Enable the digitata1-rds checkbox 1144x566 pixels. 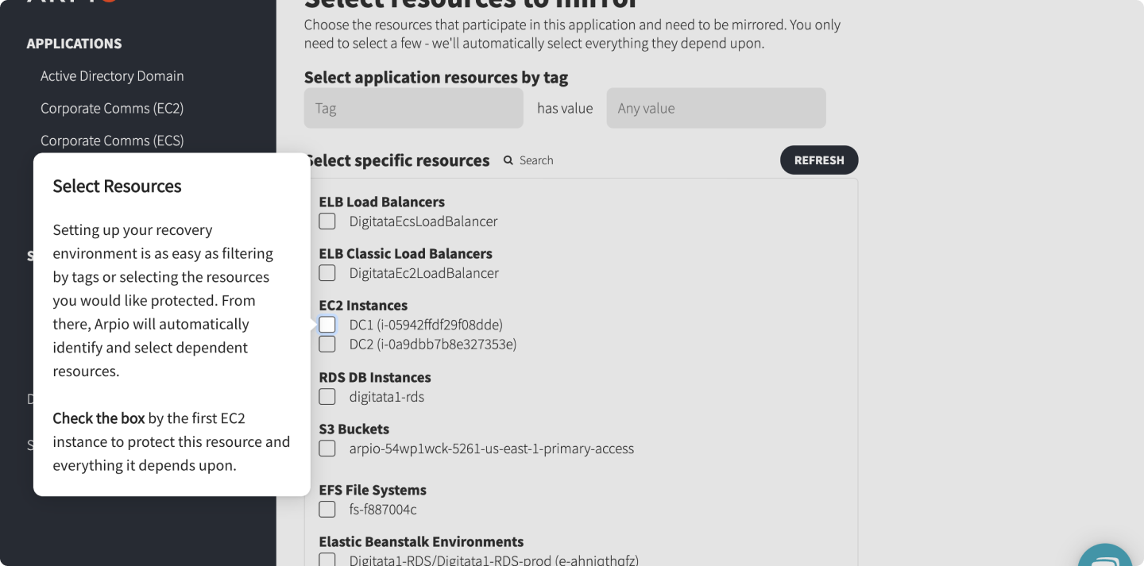[x=327, y=397]
